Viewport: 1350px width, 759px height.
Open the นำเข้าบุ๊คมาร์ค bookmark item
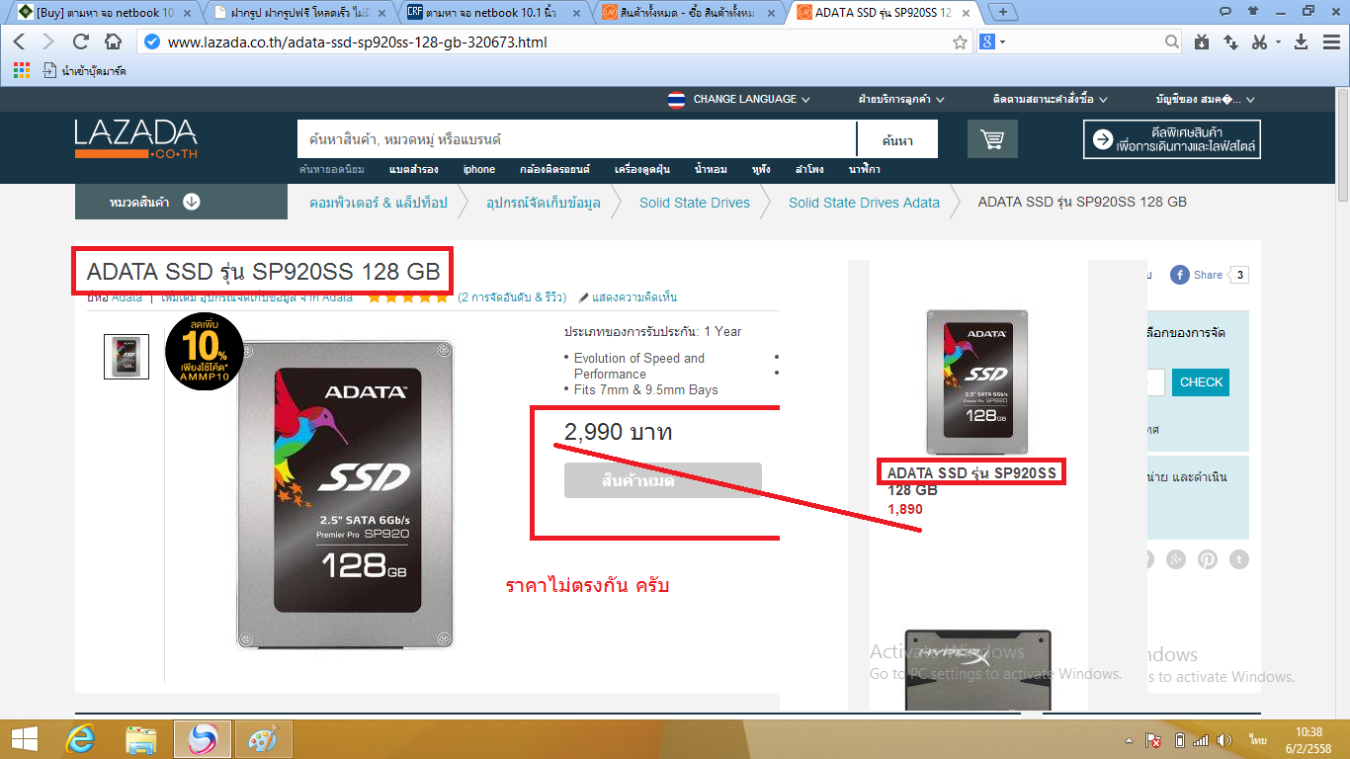click(x=85, y=70)
